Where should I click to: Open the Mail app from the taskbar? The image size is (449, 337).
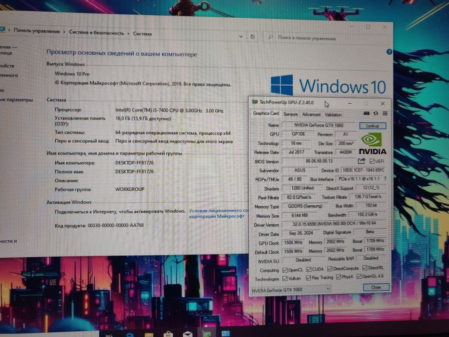(x=187, y=334)
